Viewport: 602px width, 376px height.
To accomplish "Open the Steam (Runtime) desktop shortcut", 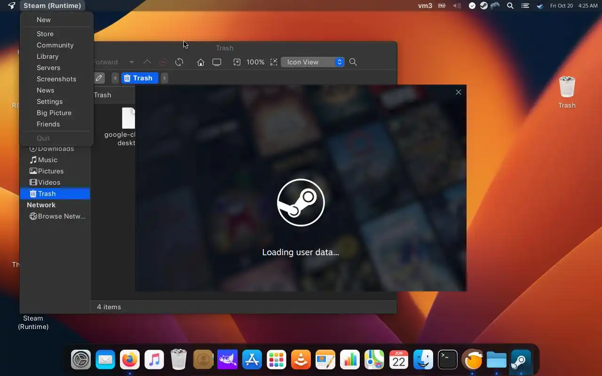I will [x=33, y=322].
